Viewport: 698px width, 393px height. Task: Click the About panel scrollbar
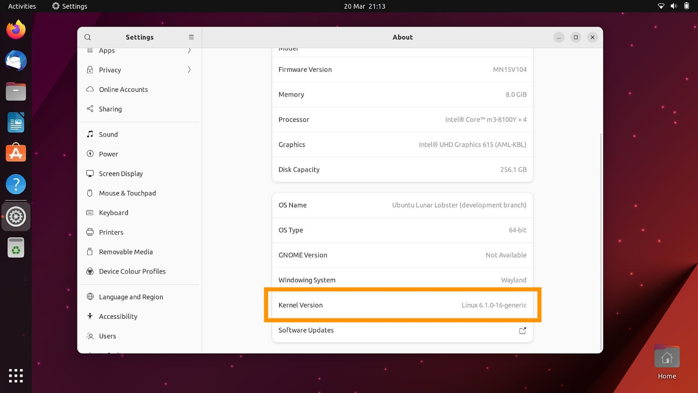pos(601,242)
